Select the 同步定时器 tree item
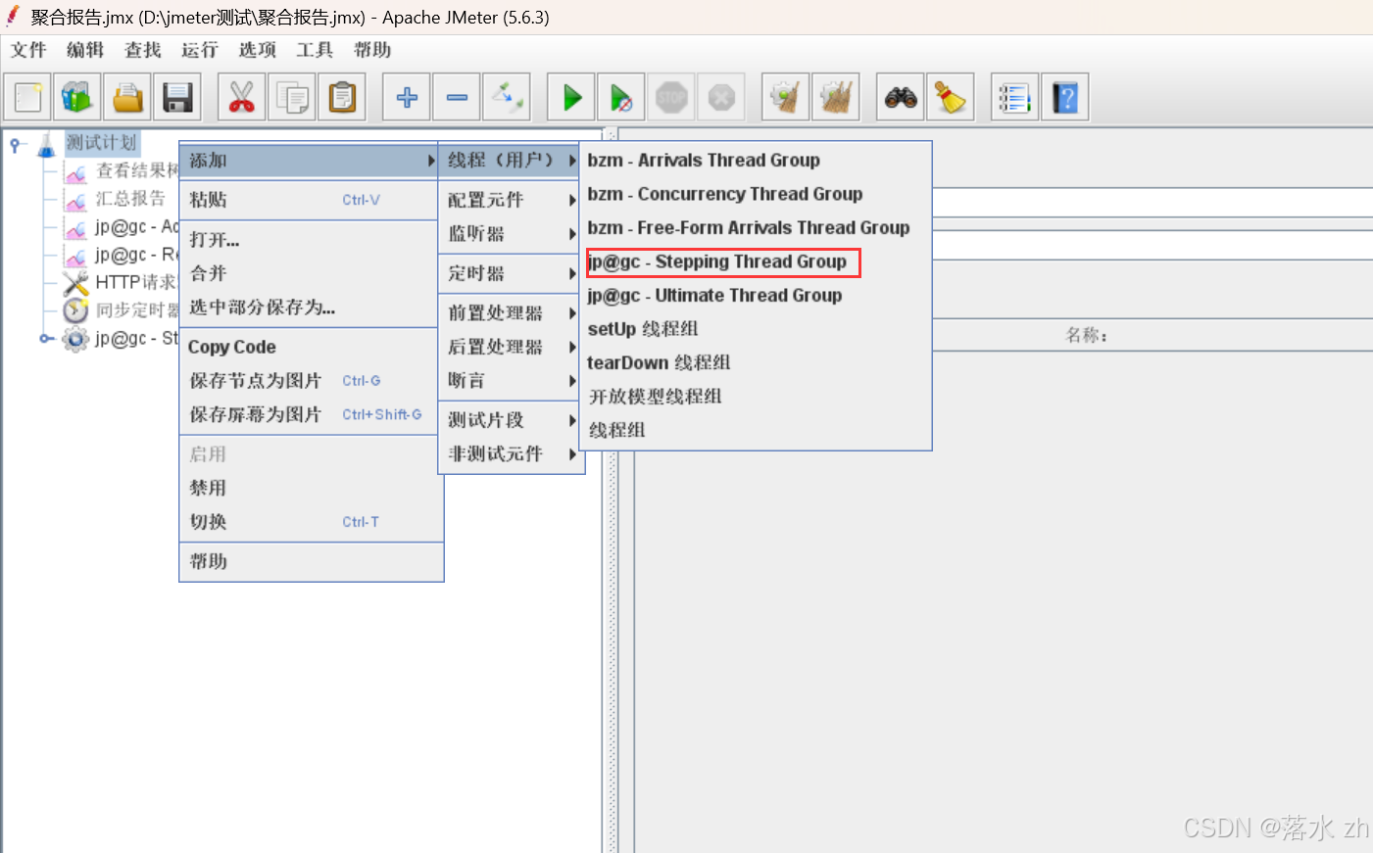The height and width of the screenshot is (853, 1373). tap(137, 310)
